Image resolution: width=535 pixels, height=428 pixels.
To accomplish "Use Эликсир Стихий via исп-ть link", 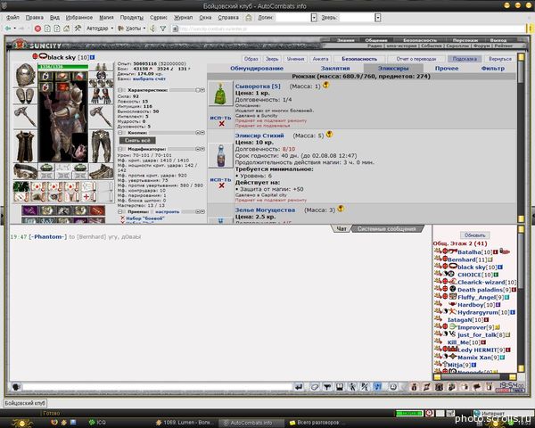I will (220, 179).
